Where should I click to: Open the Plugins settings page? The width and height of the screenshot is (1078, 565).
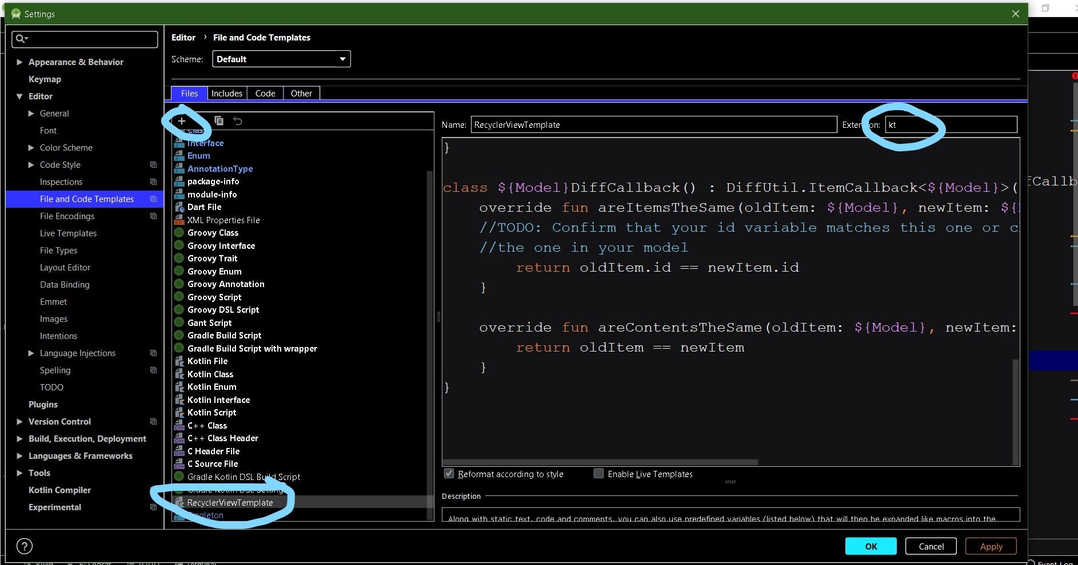pyautogui.click(x=43, y=405)
